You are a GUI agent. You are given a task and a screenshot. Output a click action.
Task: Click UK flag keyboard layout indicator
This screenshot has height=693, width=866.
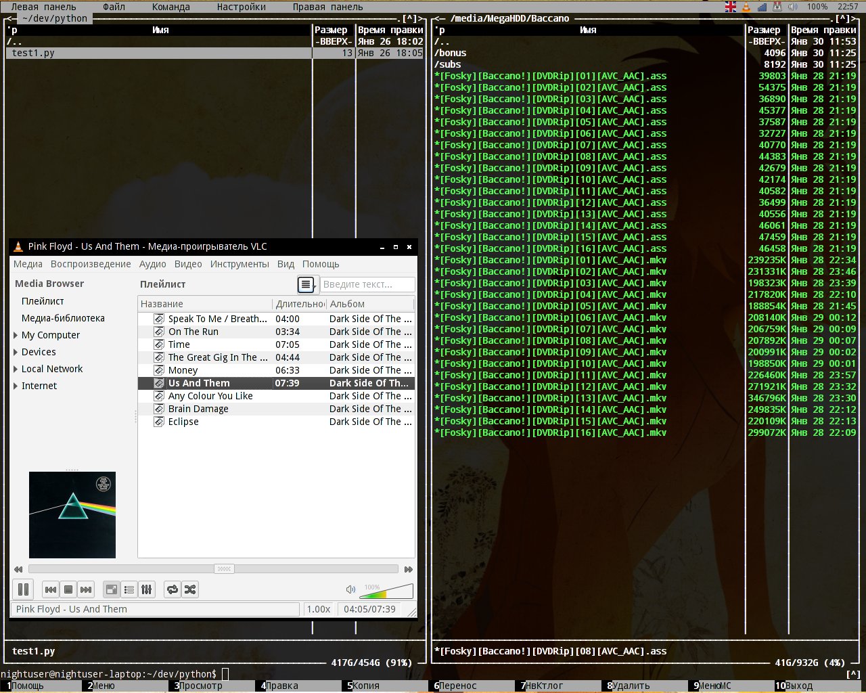[731, 7]
